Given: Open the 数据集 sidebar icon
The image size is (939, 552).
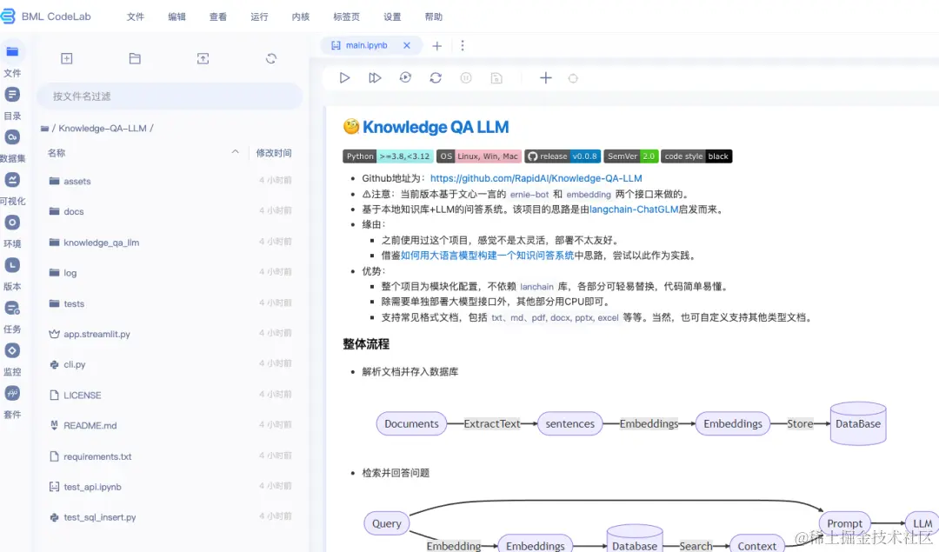Looking at the screenshot, I should tap(12, 137).
